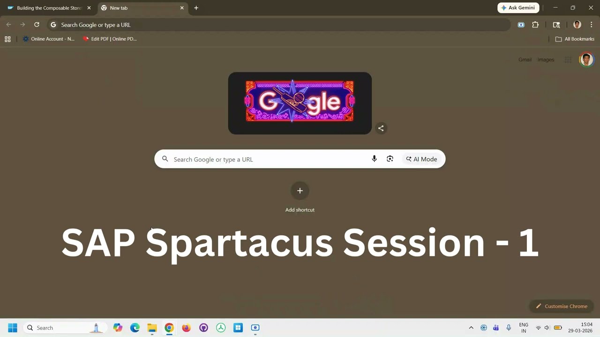Open Microsoft Edge from taskbar

[135, 328]
